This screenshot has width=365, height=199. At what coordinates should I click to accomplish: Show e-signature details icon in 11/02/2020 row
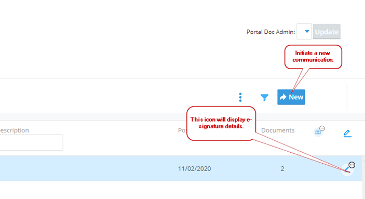point(347,169)
